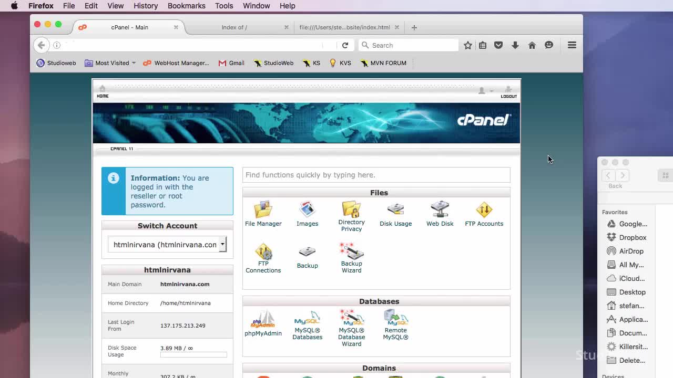Image resolution: width=673 pixels, height=378 pixels.
Task: Open the Apple menu
Action: (x=14, y=6)
